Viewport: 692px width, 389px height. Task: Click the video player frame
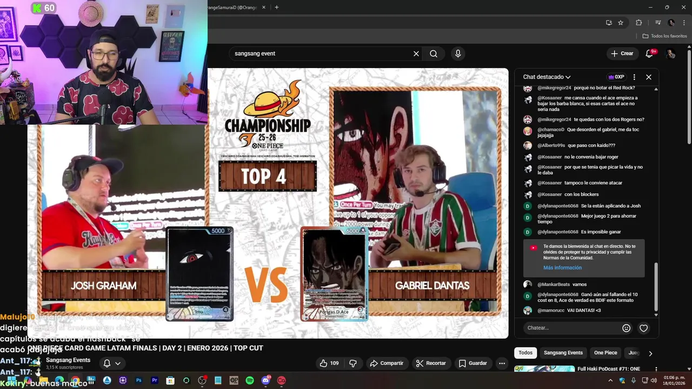268,203
